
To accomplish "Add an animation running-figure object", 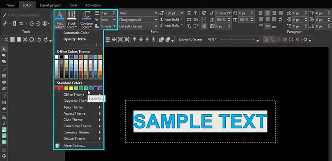I will coord(4,123).
